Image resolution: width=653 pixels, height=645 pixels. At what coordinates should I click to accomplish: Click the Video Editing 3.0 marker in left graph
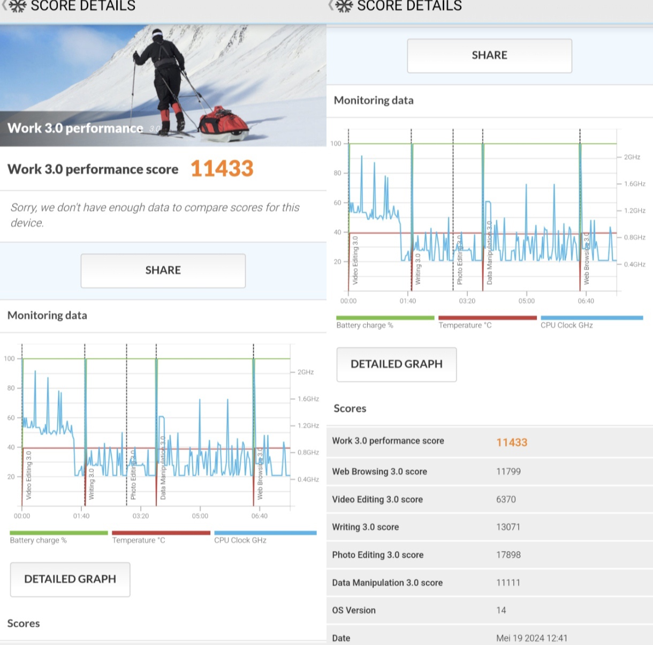29,475
